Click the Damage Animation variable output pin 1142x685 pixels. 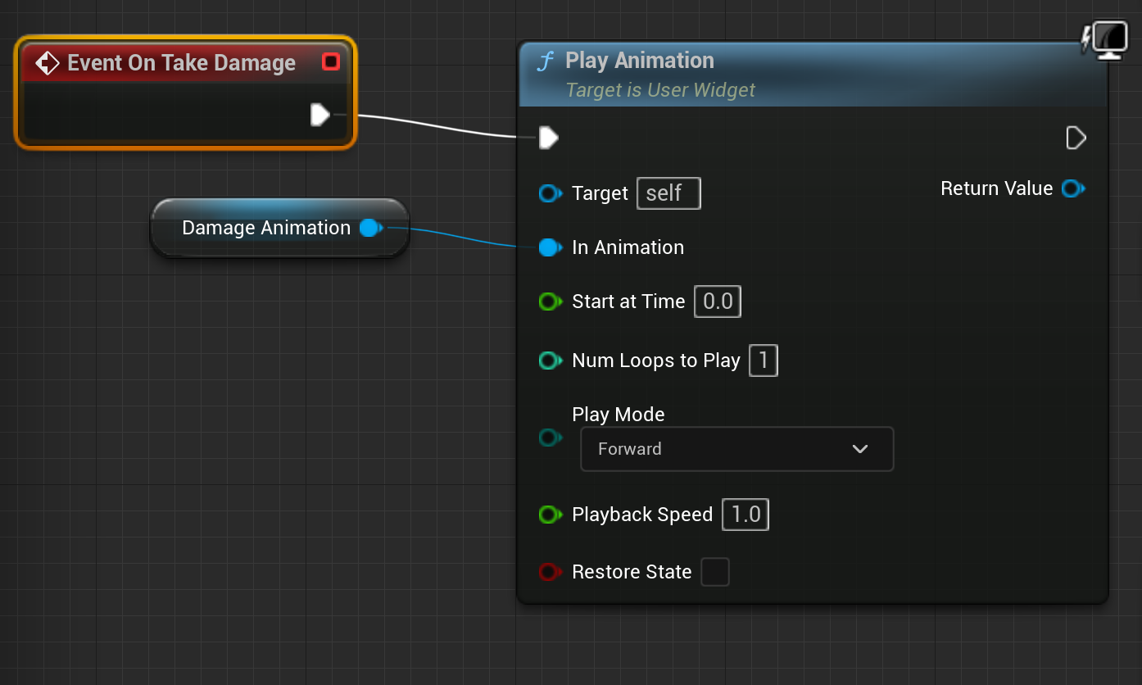click(x=371, y=228)
